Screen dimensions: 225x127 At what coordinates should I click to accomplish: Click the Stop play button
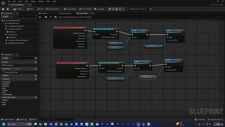(x=117, y=9)
